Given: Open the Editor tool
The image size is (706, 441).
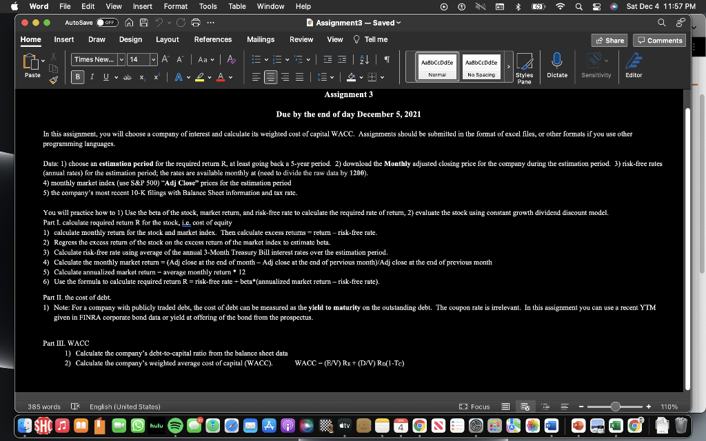Looking at the screenshot, I should (x=634, y=65).
